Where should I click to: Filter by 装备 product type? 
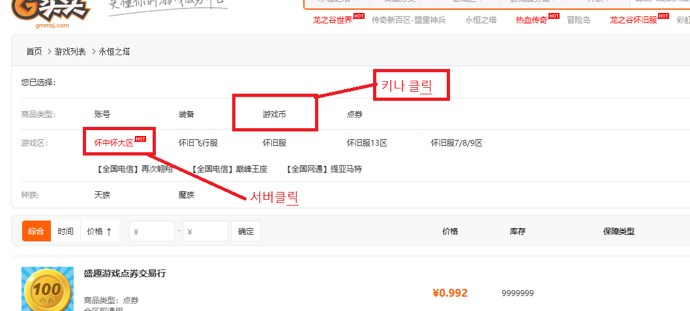click(187, 115)
